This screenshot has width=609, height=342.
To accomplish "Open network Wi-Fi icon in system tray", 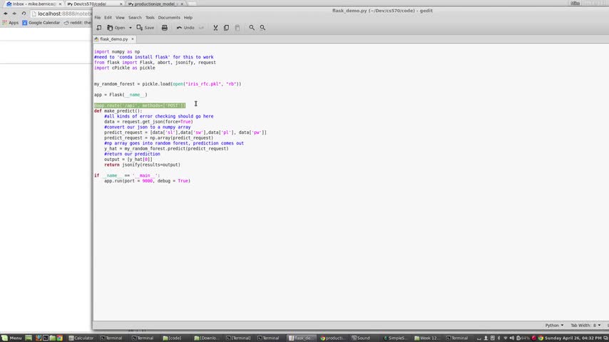I will pyautogui.click(x=506, y=338).
